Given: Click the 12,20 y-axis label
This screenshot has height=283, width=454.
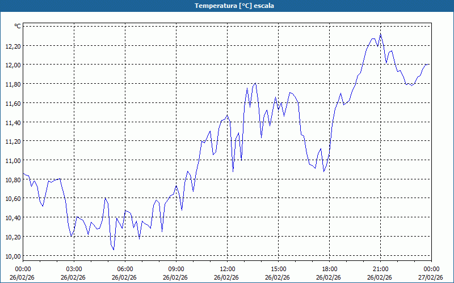Looking at the screenshot, I should coord(12,46).
